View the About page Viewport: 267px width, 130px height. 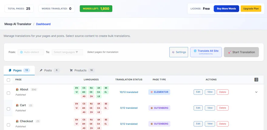210,92
